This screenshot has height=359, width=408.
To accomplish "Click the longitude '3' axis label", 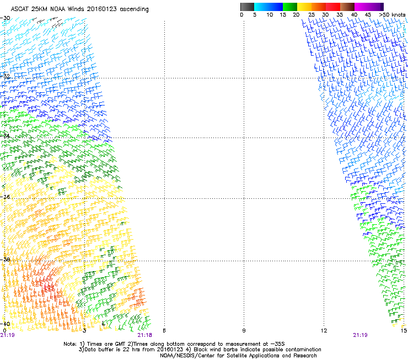I will coord(84,331).
